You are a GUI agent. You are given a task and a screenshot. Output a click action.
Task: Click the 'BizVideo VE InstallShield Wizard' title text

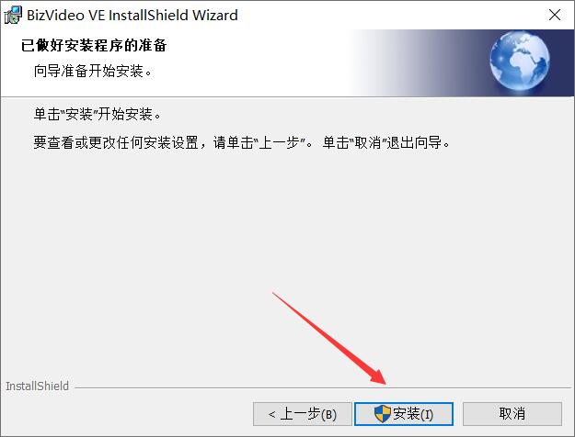[132, 16]
